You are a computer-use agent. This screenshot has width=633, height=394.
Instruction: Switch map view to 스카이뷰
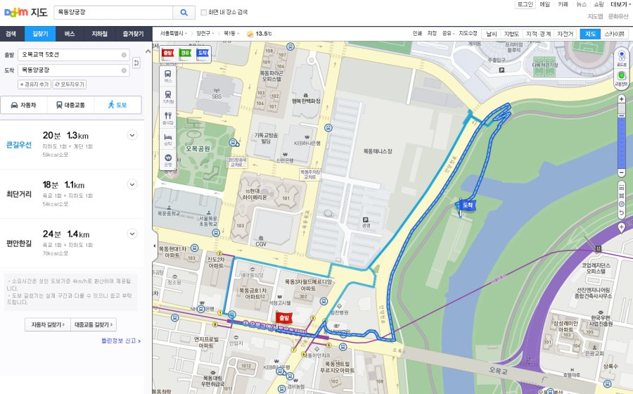coord(614,34)
